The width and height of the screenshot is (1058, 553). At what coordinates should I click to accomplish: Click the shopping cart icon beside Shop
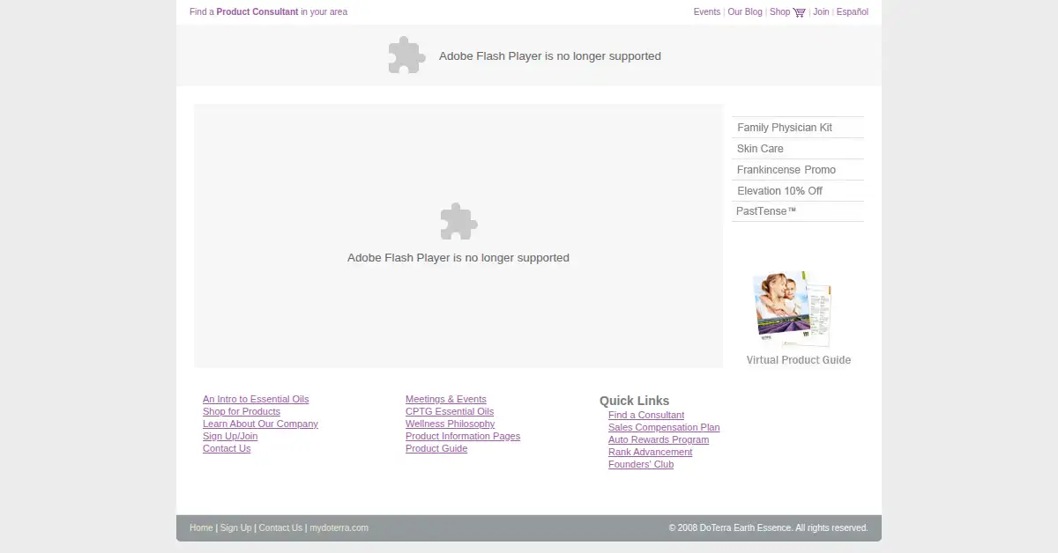tap(800, 12)
